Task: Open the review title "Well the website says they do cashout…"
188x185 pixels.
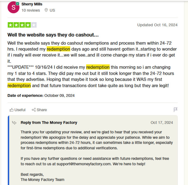Action: pyautogui.click(x=53, y=35)
